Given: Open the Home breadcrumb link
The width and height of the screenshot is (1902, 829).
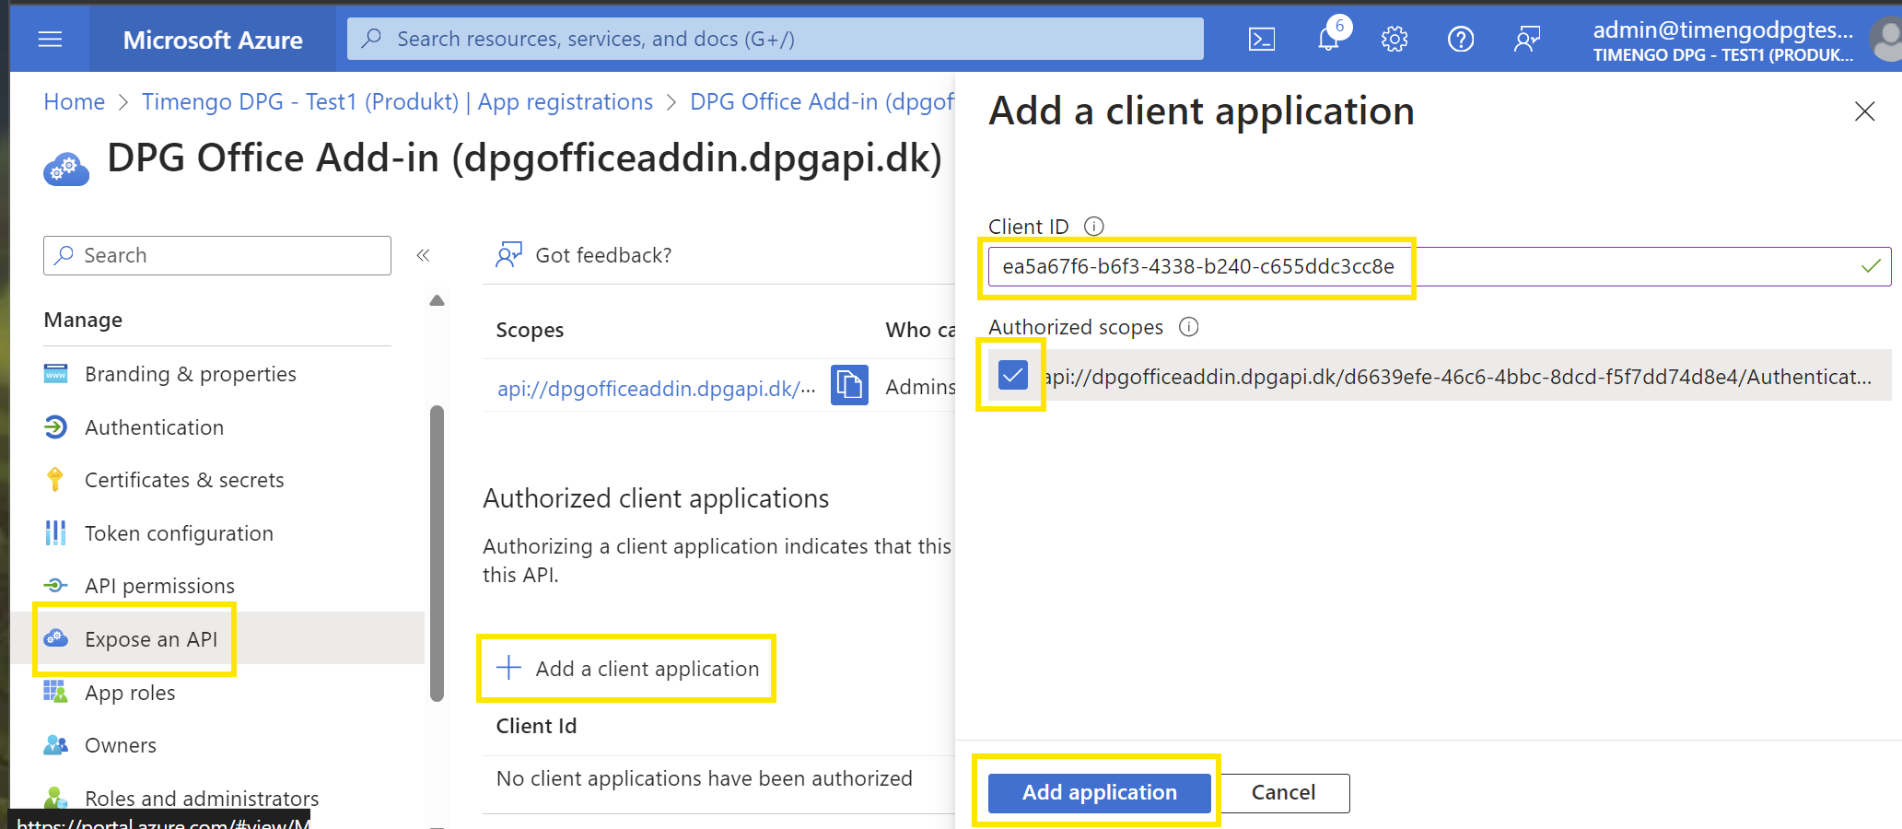Looking at the screenshot, I should coord(75,101).
